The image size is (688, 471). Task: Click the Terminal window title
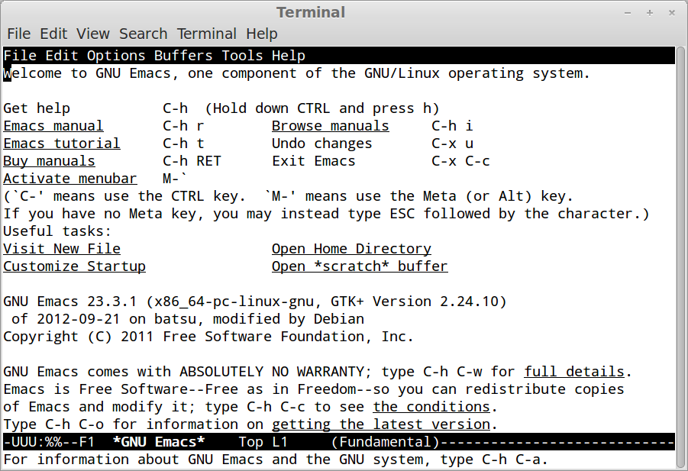point(311,12)
